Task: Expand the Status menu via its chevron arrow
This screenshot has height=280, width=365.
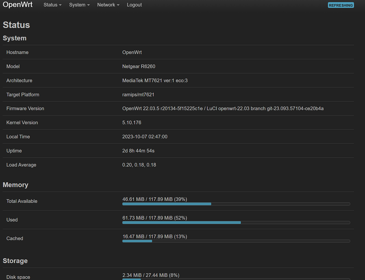Action: [60, 5]
